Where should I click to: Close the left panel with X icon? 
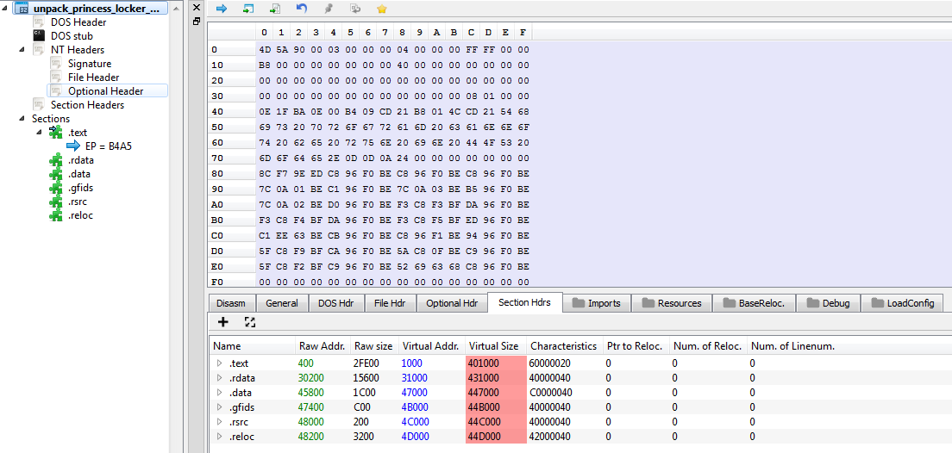click(196, 8)
